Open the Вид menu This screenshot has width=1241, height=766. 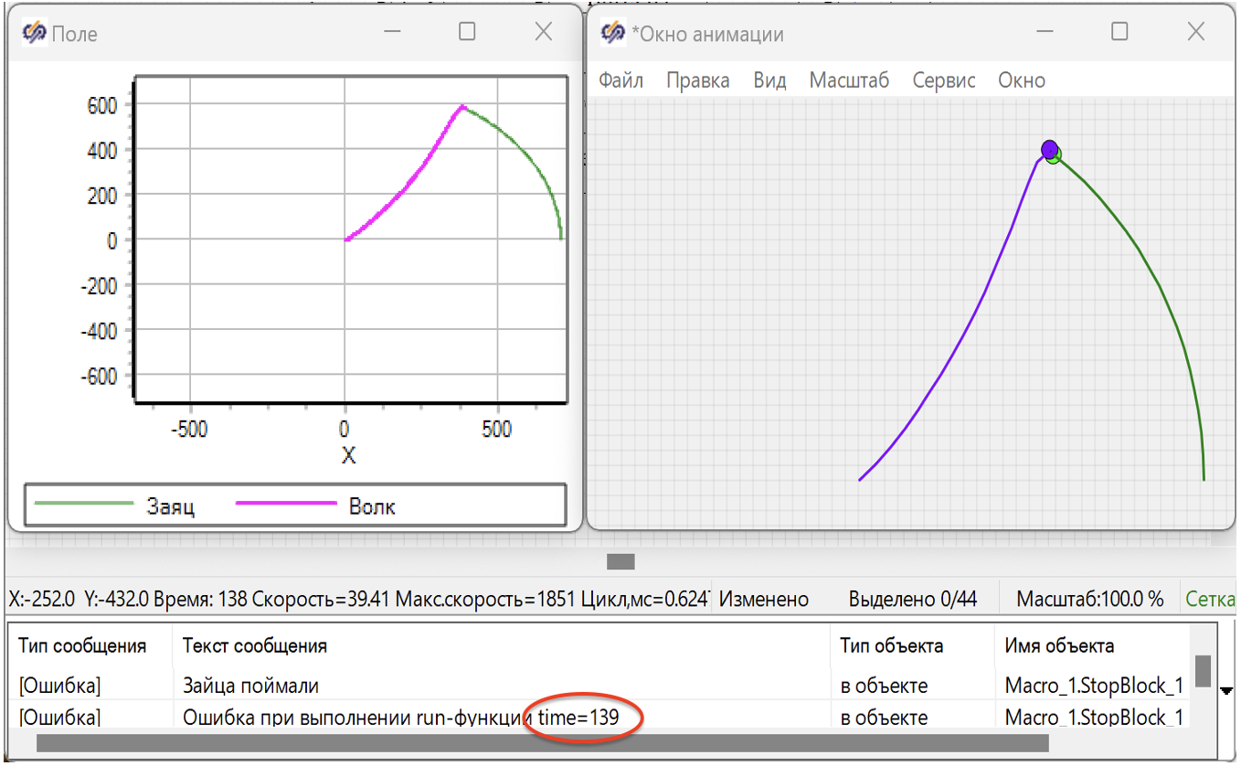pyautogui.click(x=770, y=80)
